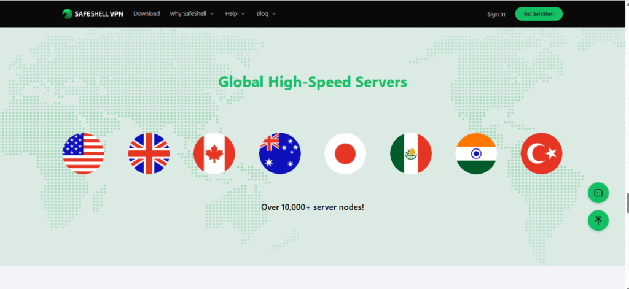Click the Mexico flag icon

(x=411, y=153)
